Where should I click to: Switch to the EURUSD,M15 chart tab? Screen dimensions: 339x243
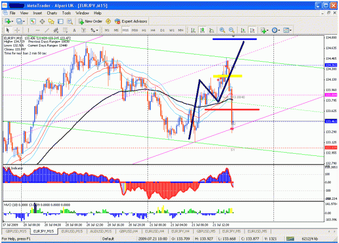click(72, 231)
